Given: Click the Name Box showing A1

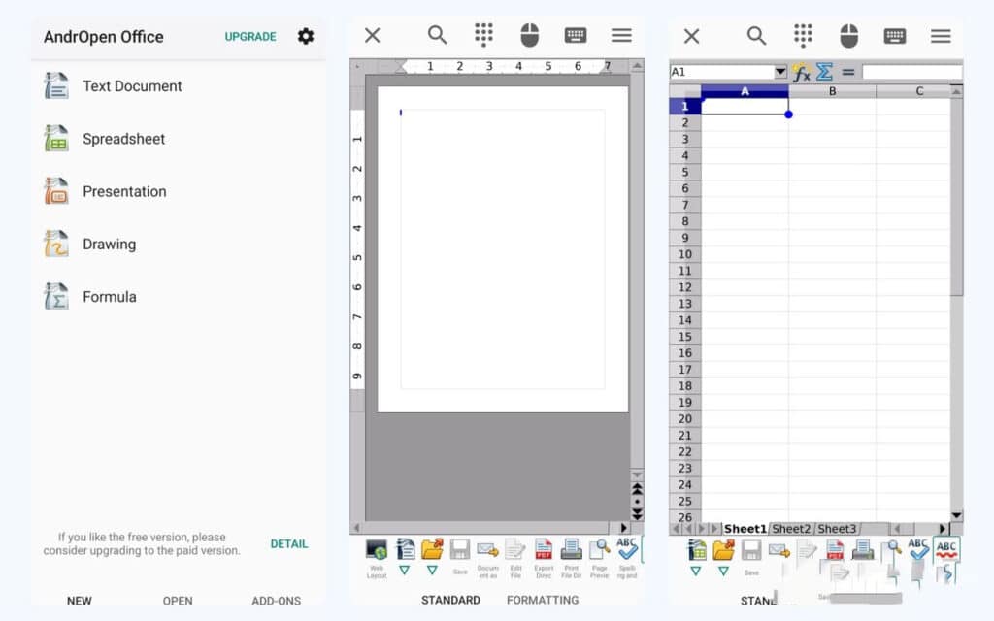Looking at the screenshot, I should [722, 72].
